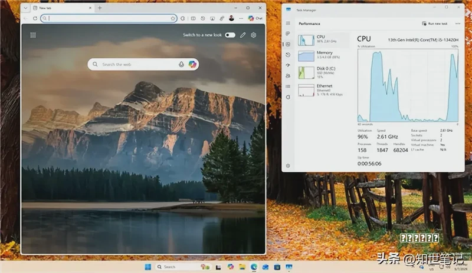Select CPU in performance list

323,40
